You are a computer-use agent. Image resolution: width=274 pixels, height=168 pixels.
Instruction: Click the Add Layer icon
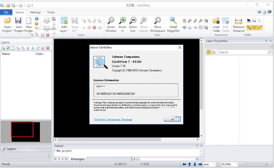[x=64, y=21]
